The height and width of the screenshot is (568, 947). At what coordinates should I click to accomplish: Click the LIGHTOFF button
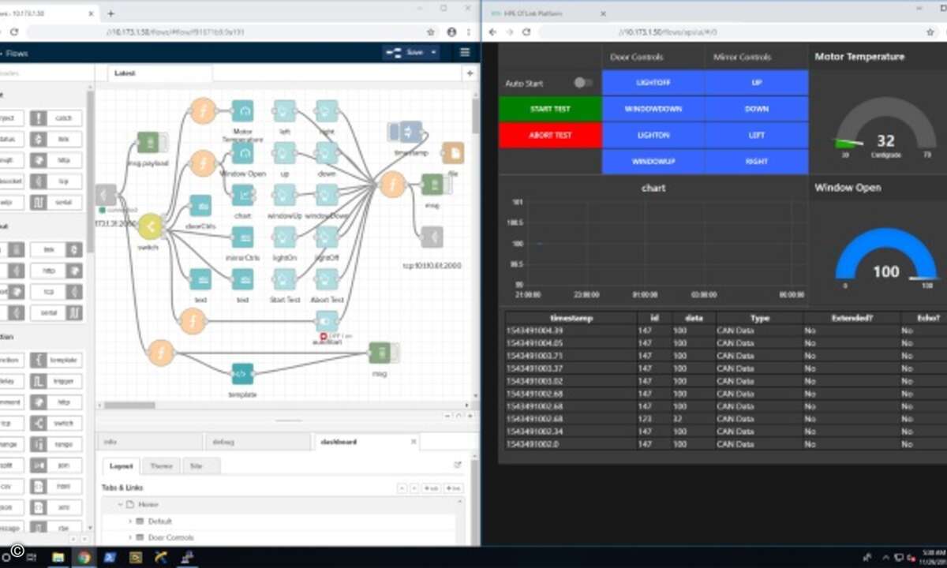point(653,83)
